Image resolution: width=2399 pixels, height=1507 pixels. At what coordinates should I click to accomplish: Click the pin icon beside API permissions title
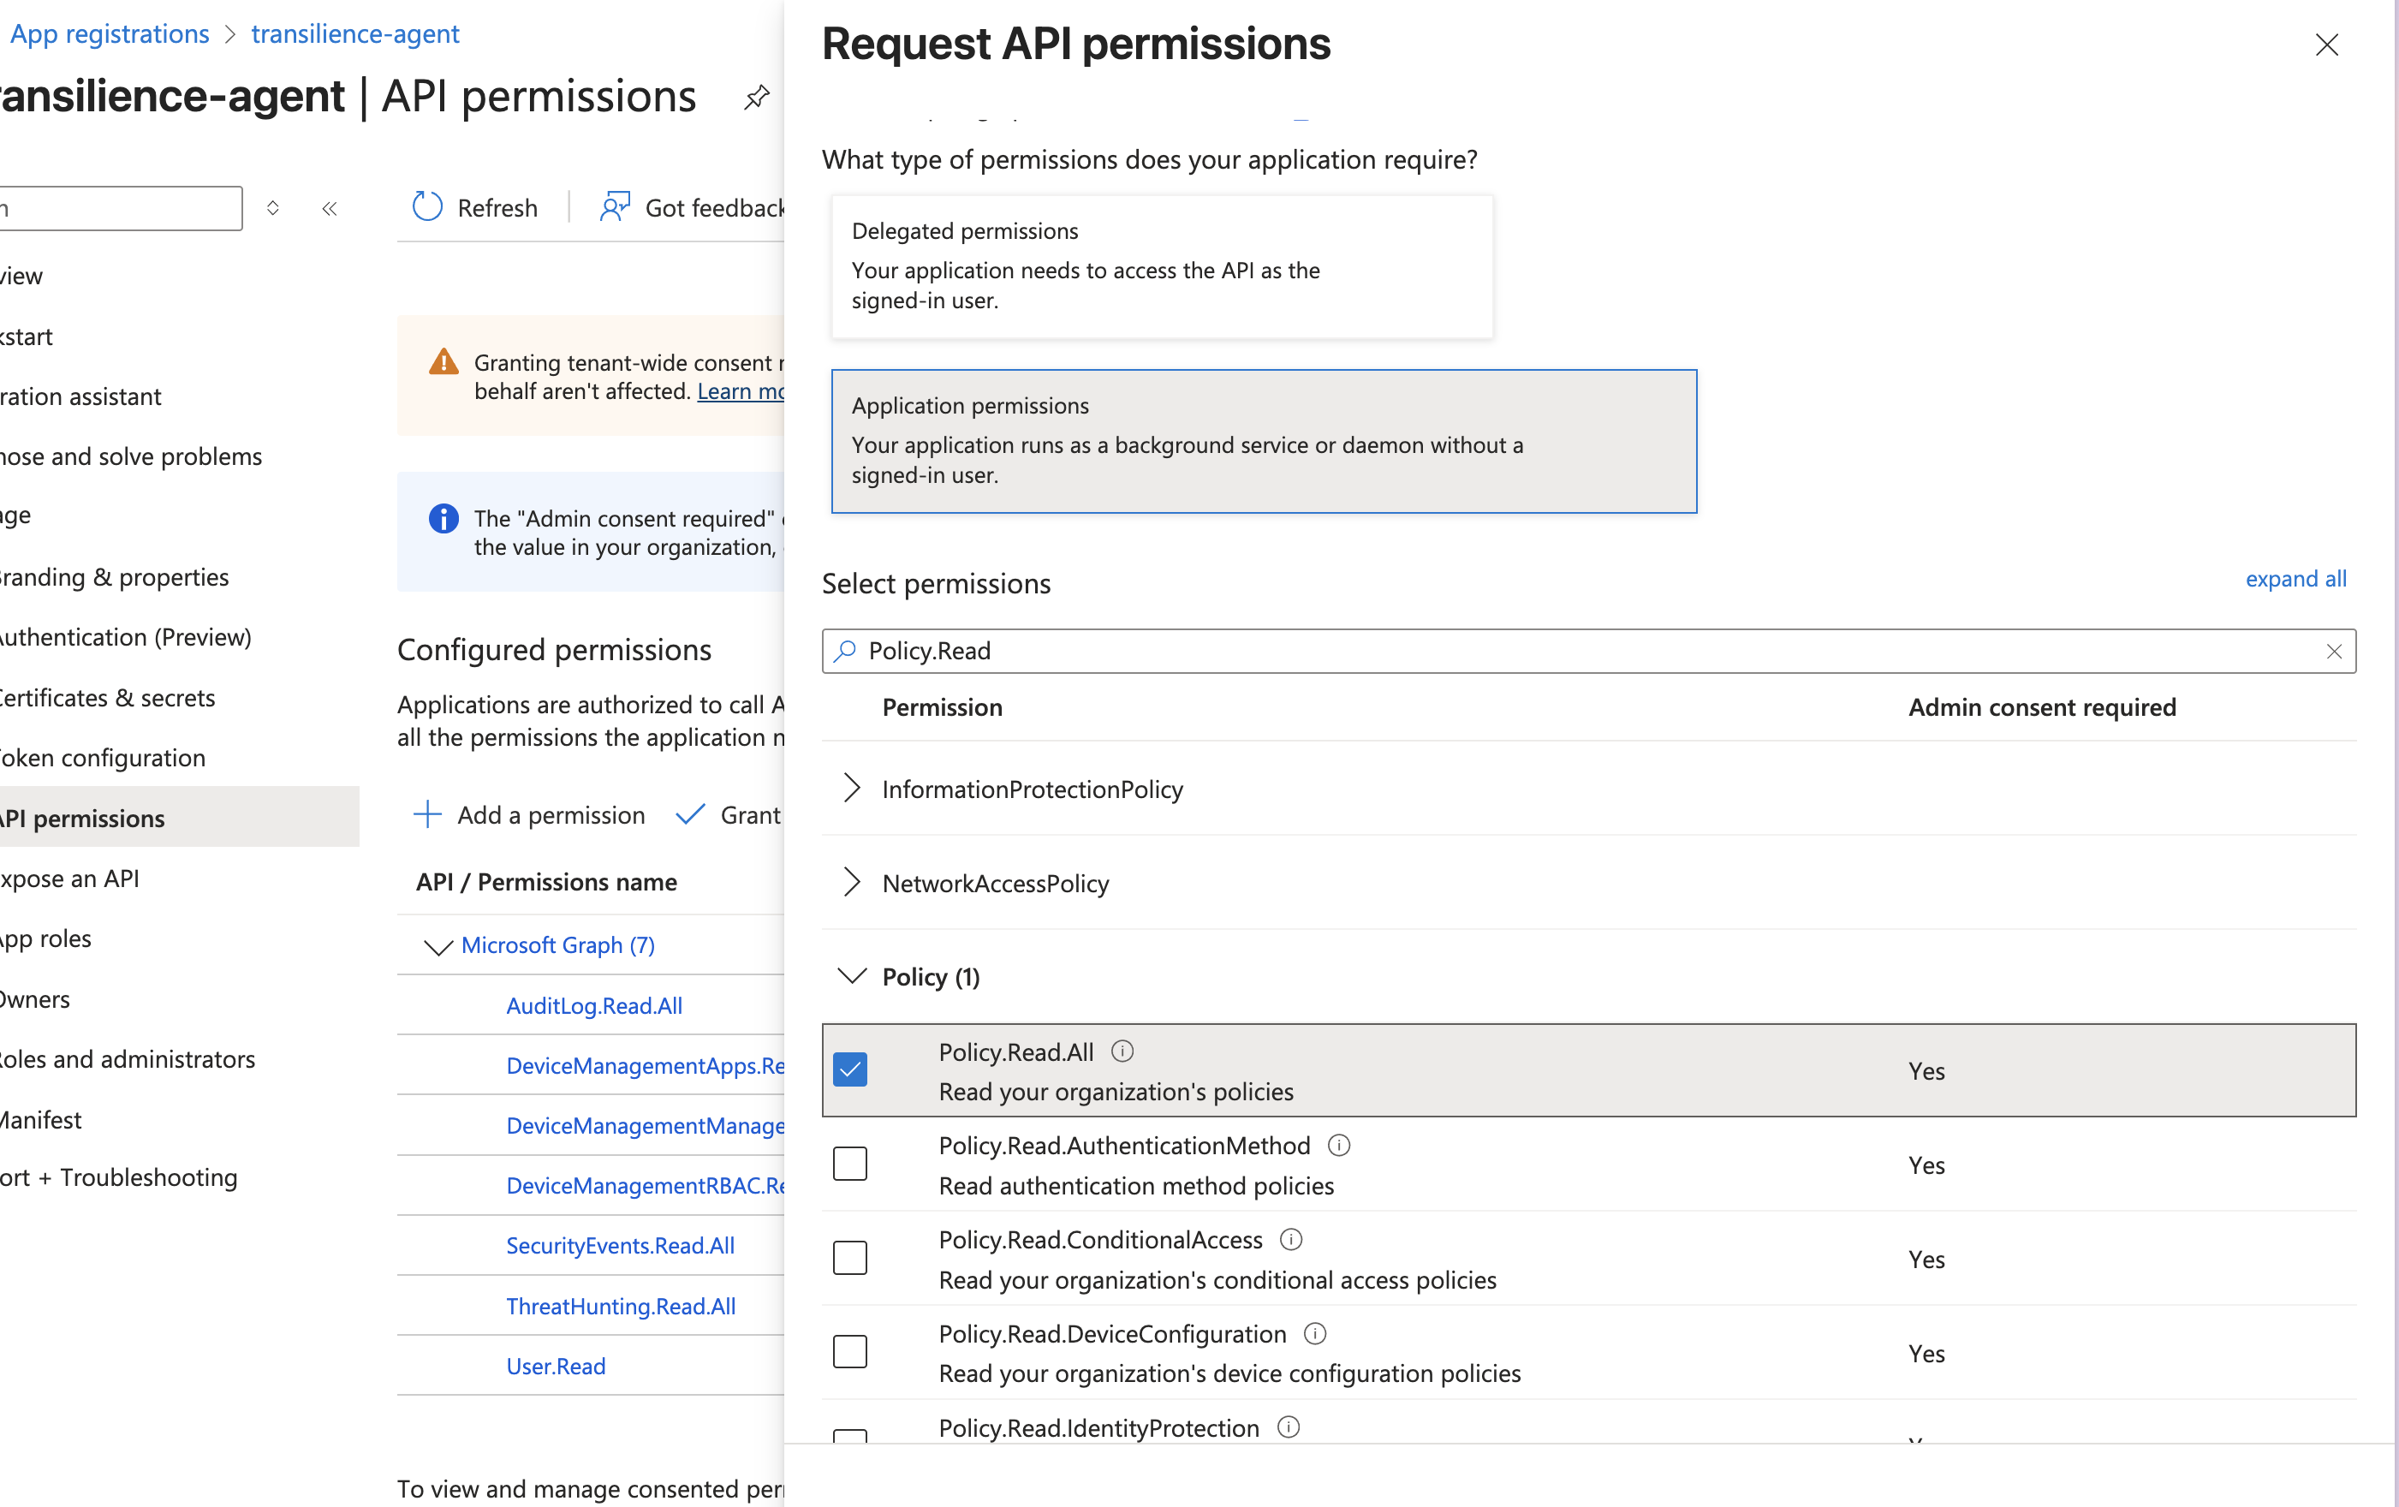(756, 98)
